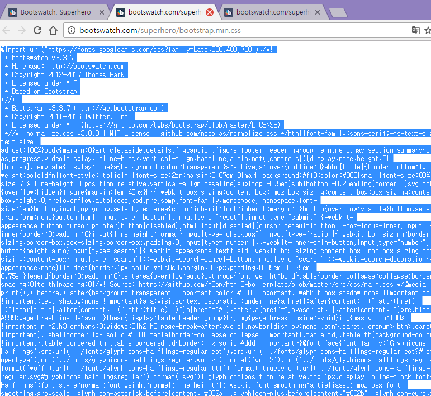This screenshot has width=431, height=396.
Task: Close the active bootswatch.com tab
Action: [x=210, y=12]
